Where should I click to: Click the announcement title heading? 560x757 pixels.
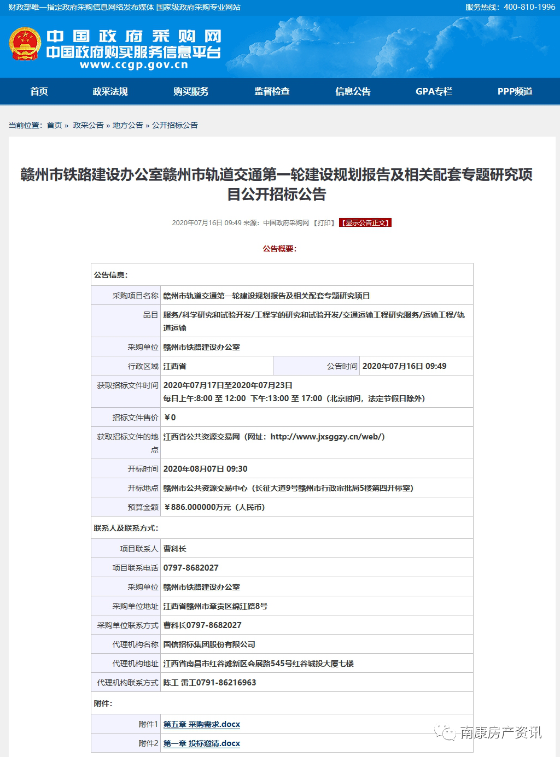276,184
